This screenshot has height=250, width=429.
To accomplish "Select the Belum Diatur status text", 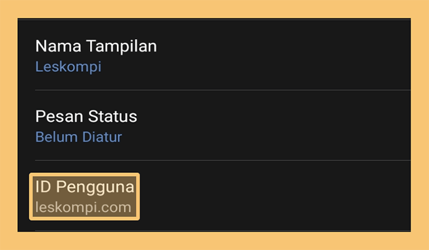I will (79, 137).
